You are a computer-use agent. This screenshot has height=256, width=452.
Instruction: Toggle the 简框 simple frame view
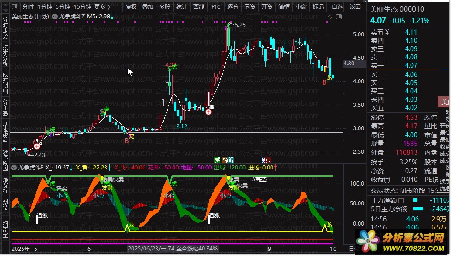pyautogui.click(x=284, y=7)
